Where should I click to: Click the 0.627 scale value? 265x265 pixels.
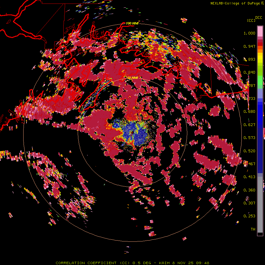[249, 125]
